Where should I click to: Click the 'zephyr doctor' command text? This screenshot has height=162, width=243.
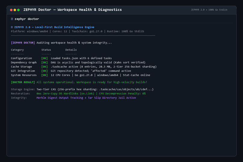click(x=27, y=19)
